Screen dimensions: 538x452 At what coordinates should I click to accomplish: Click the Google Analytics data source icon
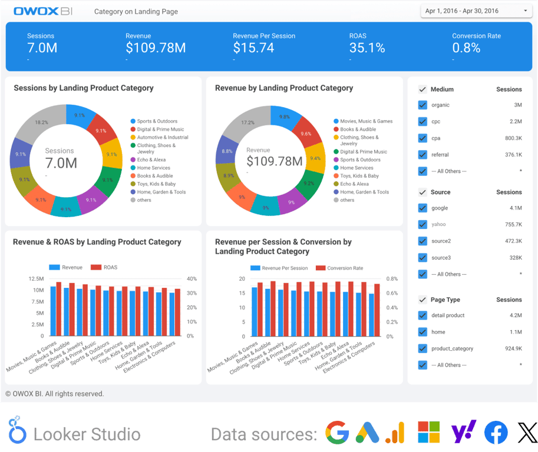pos(395,433)
